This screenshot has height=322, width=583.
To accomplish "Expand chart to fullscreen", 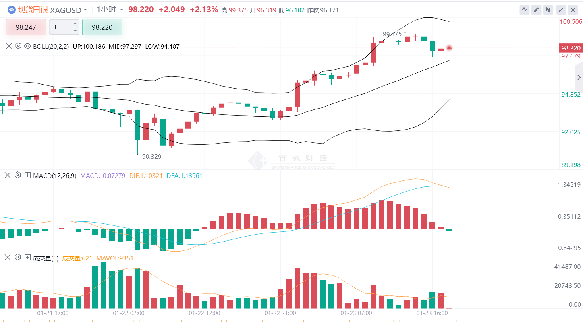I will click(560, 10).
